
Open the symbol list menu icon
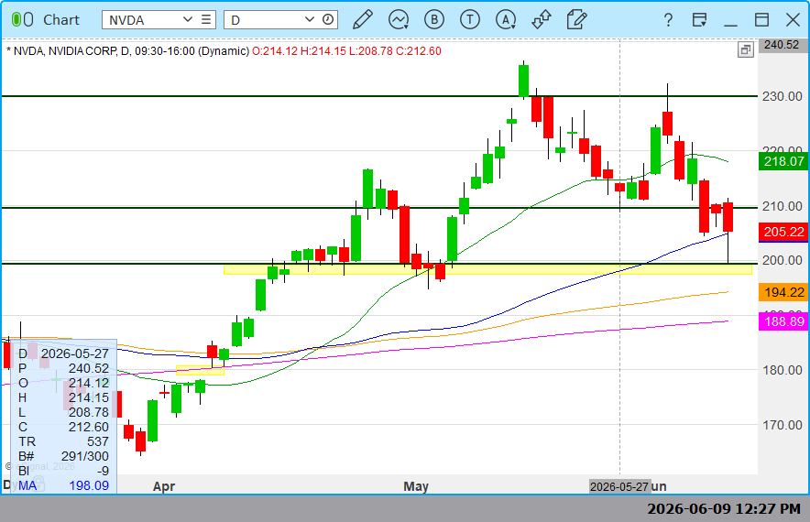coord(206,19)
